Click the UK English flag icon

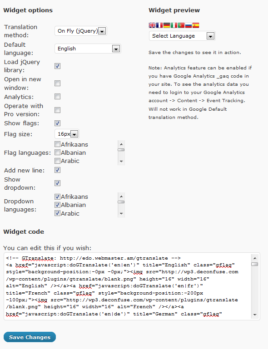[152, 25]
